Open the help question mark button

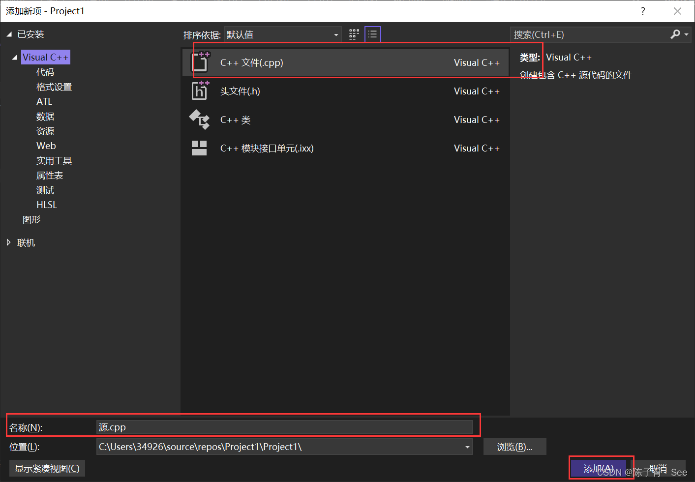(643, 11)
